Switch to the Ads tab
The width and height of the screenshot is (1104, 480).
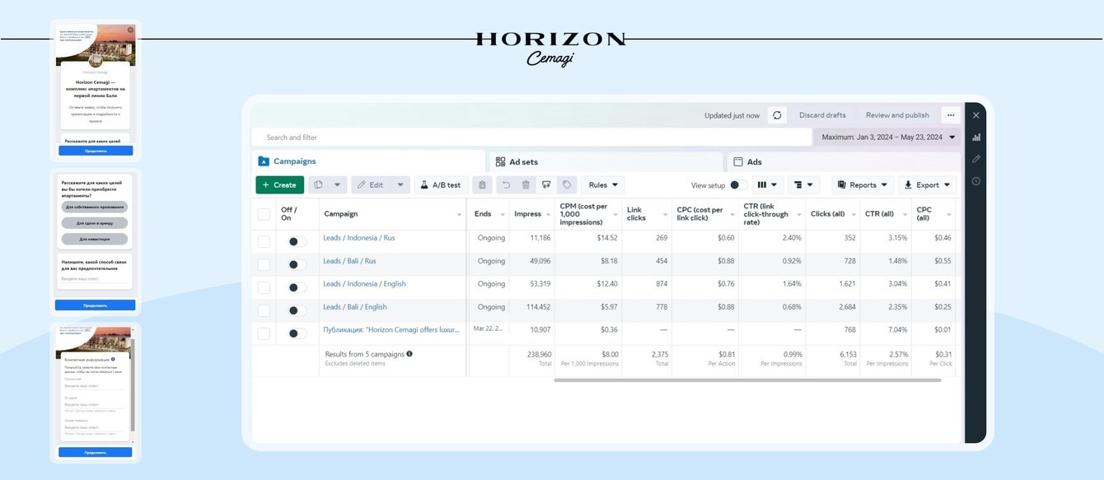(754, 162)
